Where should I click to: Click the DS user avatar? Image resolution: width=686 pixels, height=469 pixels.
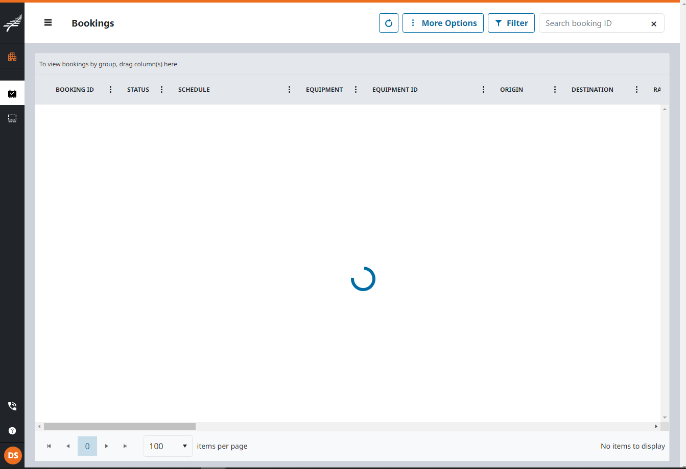(x=13, y=455)
